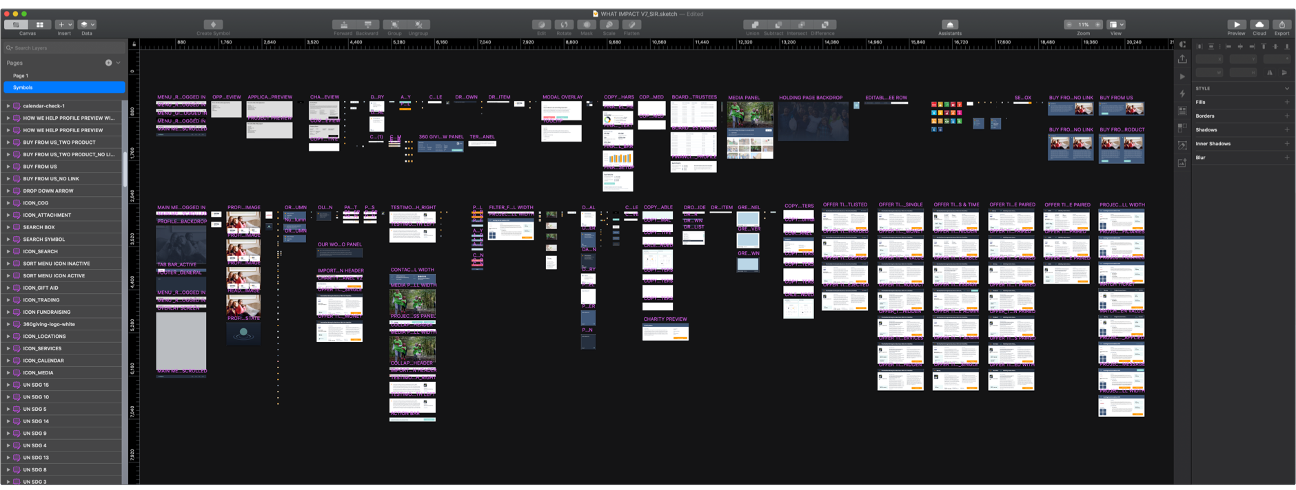Click the Mask tool icon
The height and width of the screenshot is (490, 1296).
pyautogui.click(x=587, y=25)
